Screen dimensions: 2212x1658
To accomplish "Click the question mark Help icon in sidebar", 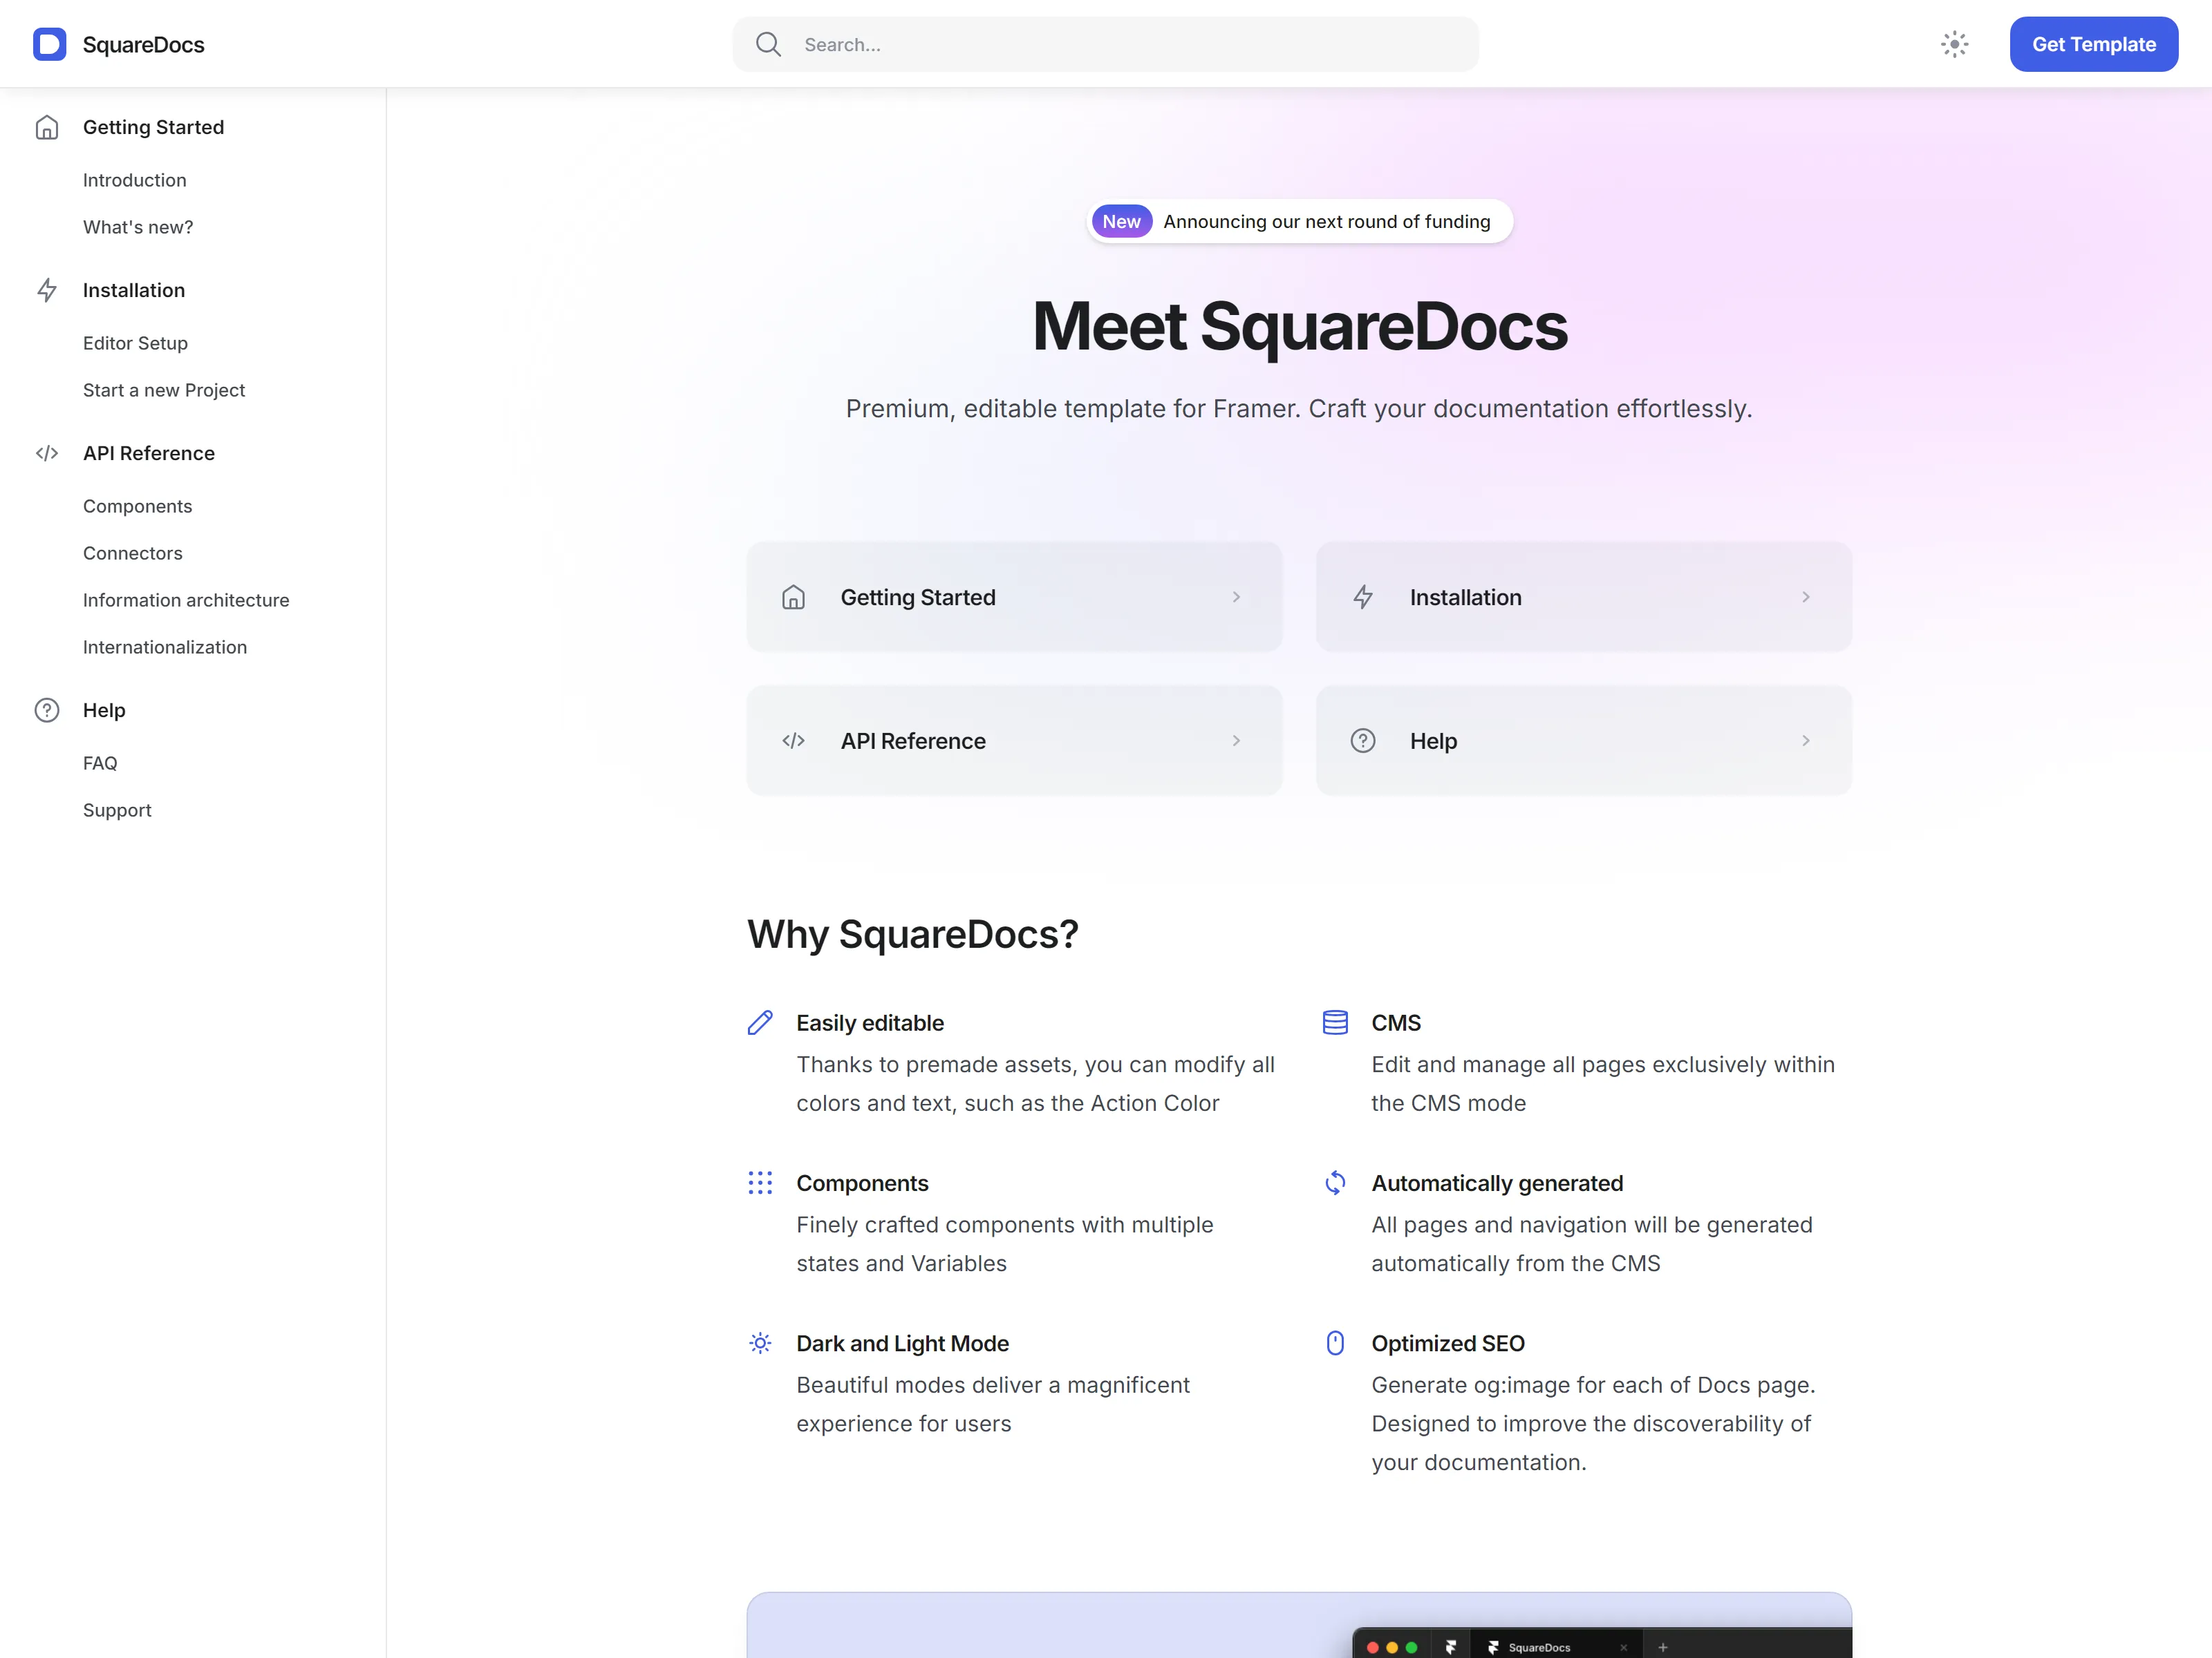I will point(47,711).
